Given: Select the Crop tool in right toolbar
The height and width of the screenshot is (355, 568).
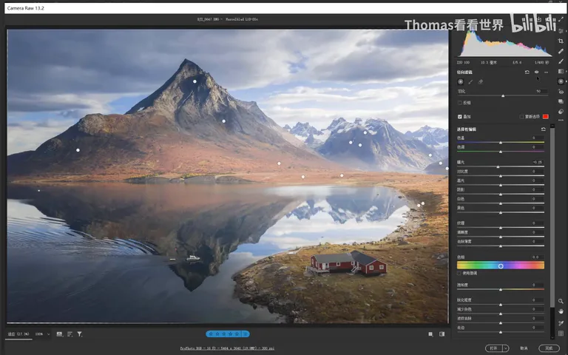Looking at the screenshot, I should click(x=561, y=41).
